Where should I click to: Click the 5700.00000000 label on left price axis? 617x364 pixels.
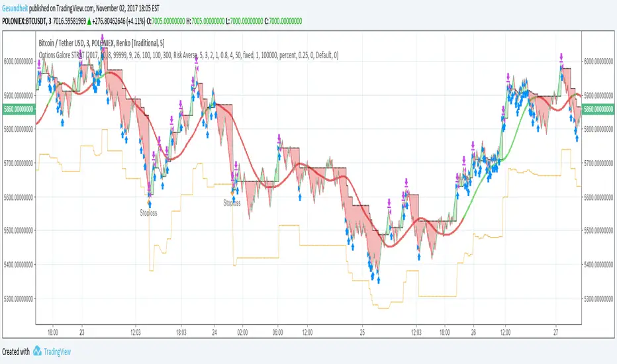(x=19, y=163)
